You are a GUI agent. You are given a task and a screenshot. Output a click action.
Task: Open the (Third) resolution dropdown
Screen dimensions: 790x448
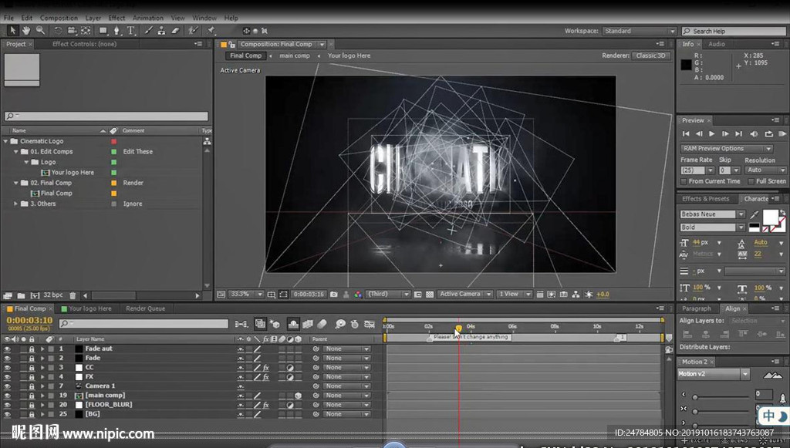click(388, 295)
